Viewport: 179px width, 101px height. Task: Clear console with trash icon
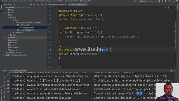8,92
